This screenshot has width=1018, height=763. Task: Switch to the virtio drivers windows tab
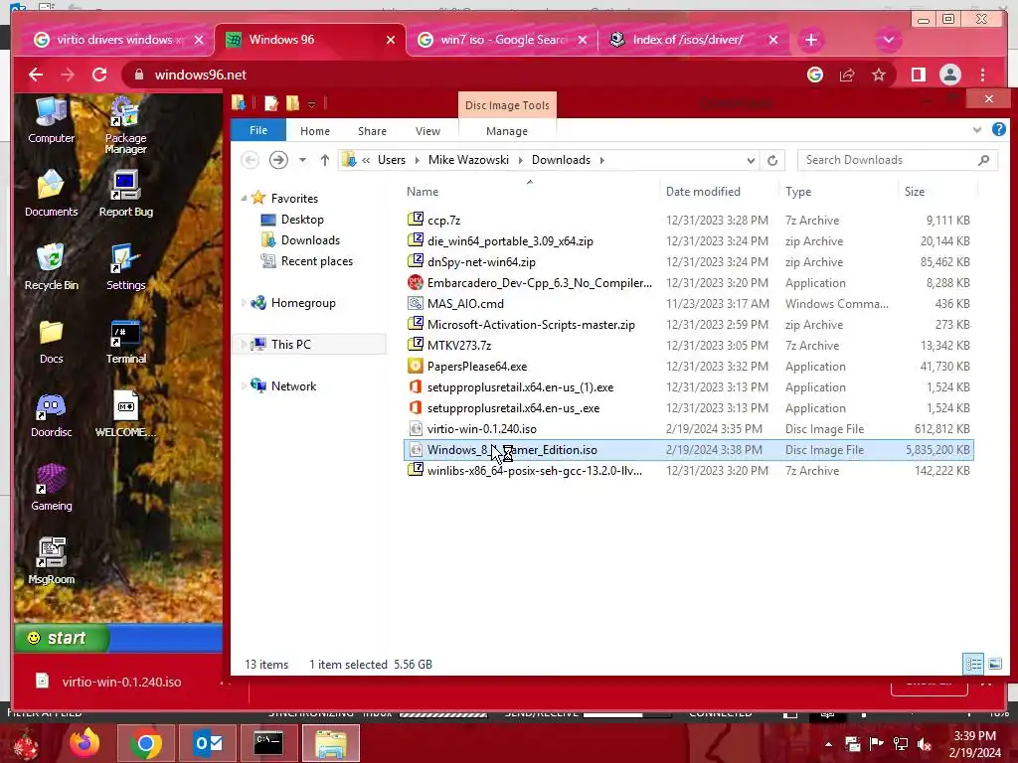click(x=117, y=40)
